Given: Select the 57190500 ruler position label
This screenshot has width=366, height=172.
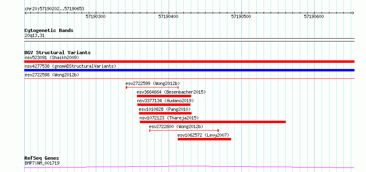Looking at the screenshot, I should pos(241,16).
